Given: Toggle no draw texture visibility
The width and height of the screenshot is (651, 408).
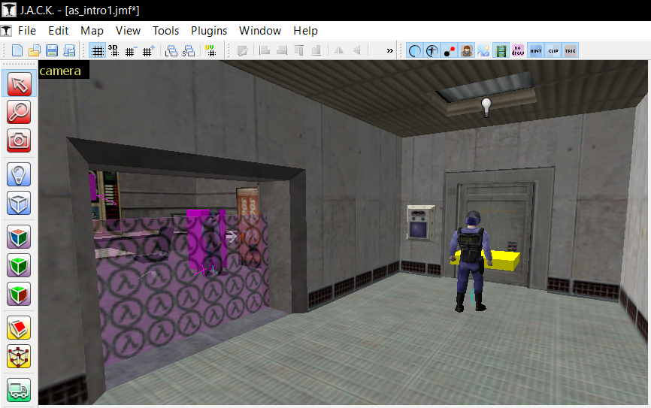Looking at the screenshot, I should [518, 50].
